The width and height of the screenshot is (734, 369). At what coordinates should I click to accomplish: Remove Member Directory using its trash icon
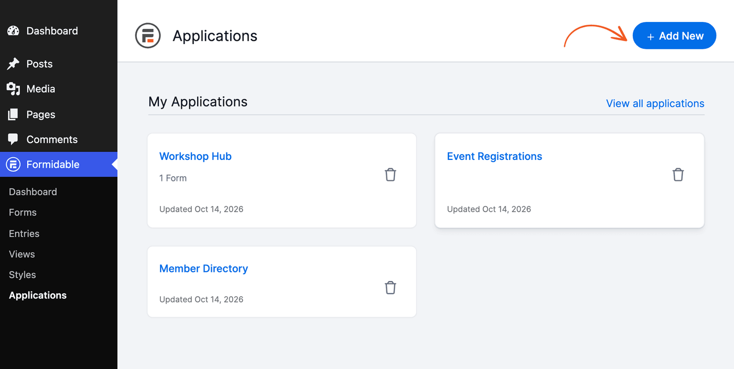pos(391,287)
